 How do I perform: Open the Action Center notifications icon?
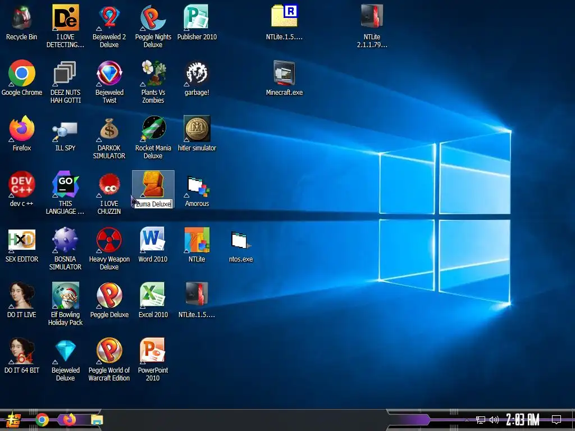point(556,420)
